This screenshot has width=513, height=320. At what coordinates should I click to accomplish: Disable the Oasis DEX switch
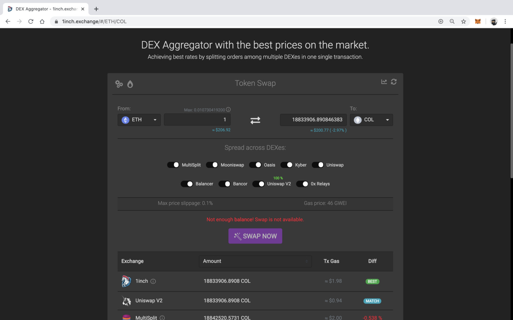coord(255,165)
